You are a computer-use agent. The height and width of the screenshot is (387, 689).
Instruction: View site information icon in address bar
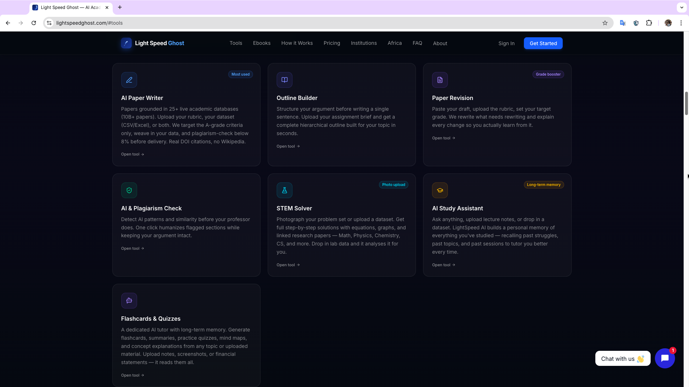[x=49, y=23]
